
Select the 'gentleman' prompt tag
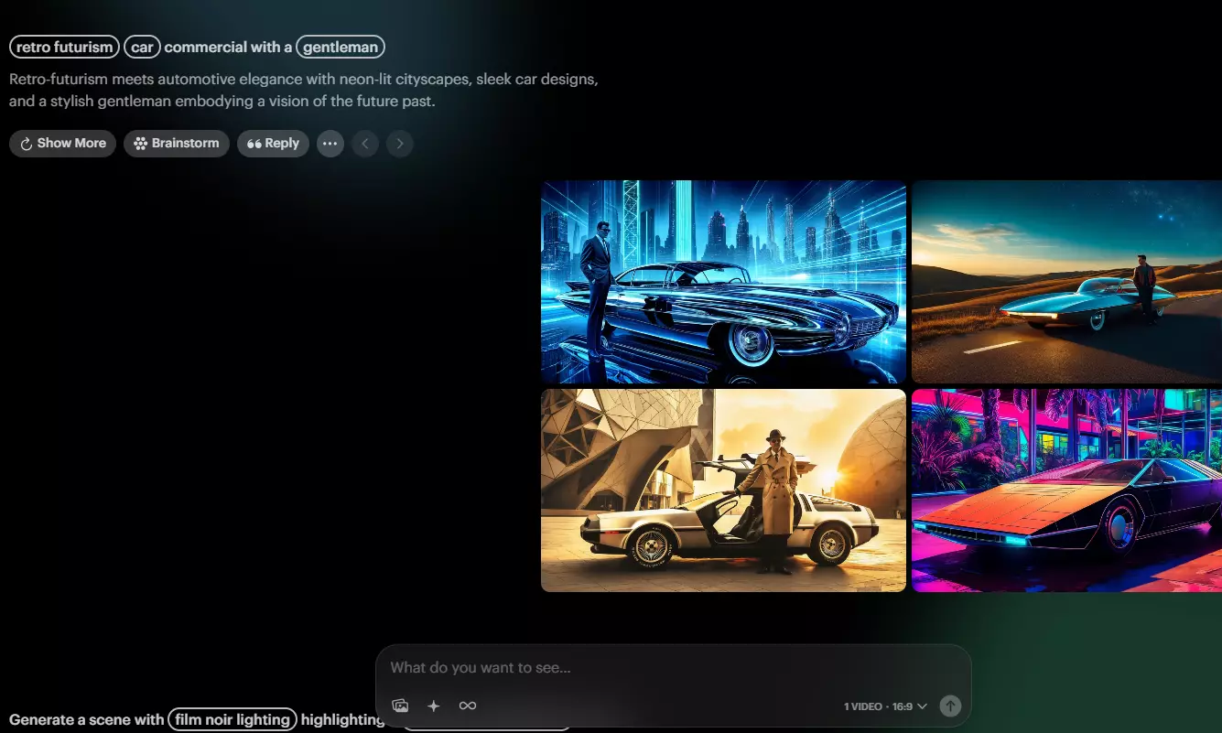click(340, 47)
